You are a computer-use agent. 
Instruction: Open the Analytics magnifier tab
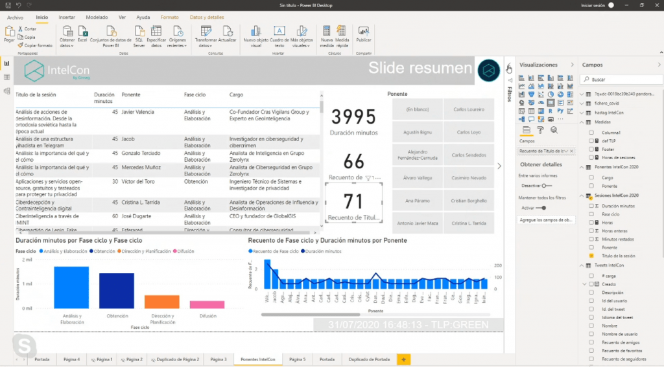pos(554,130)
